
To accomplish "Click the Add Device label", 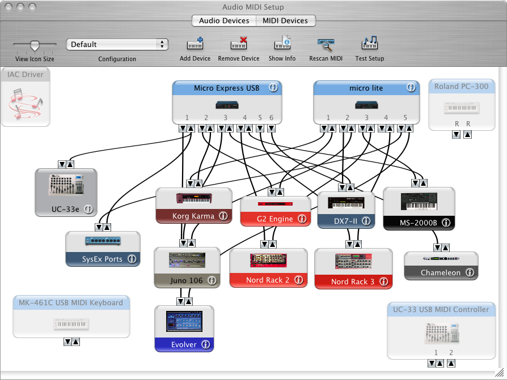I will pos(195,58).
